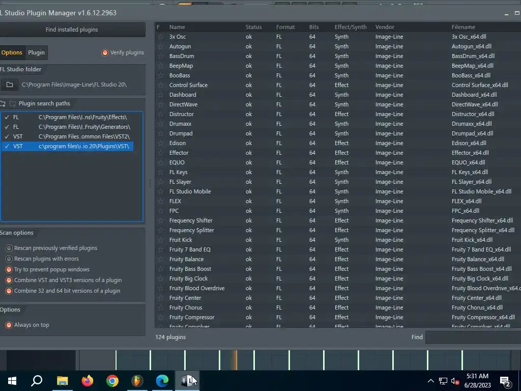Favorite star for DirectWave plugin
Viewport: 521px width, 391px height.
[x=160, y=104]
